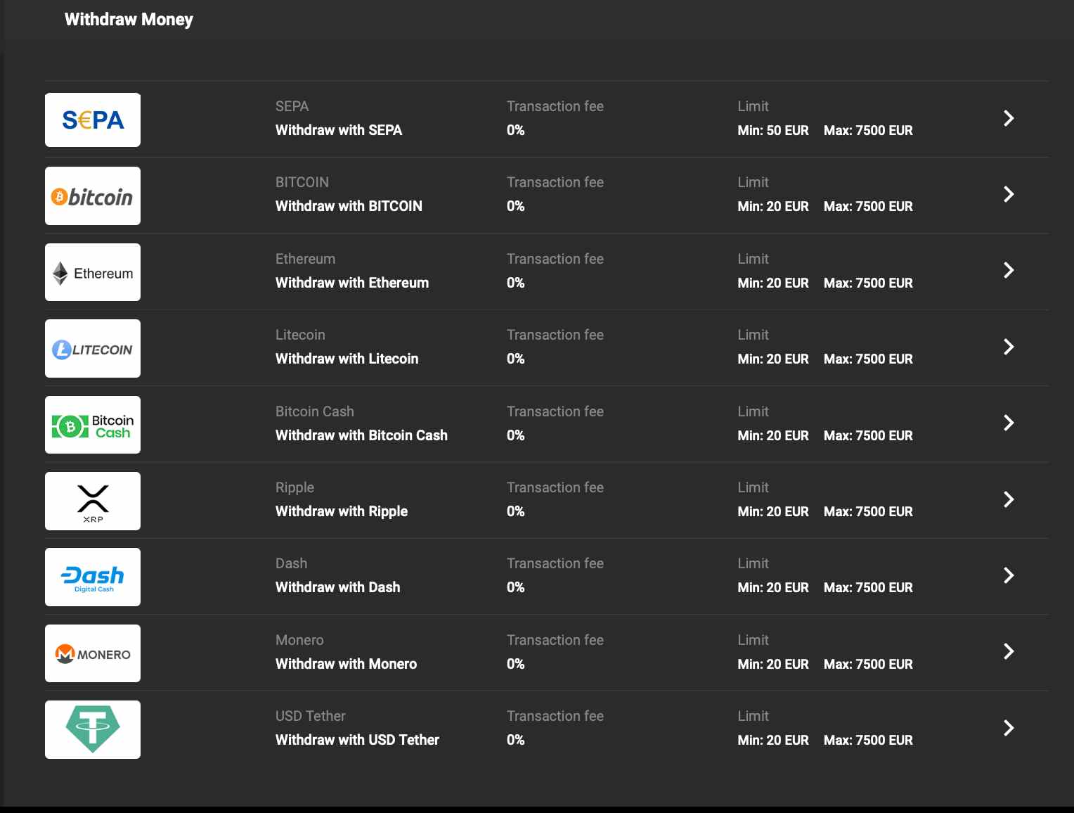Click Min: 20 EUR in Bitcoin Cash row
The height and width of the screenshot is (813, 1074).
coord(773,435)
